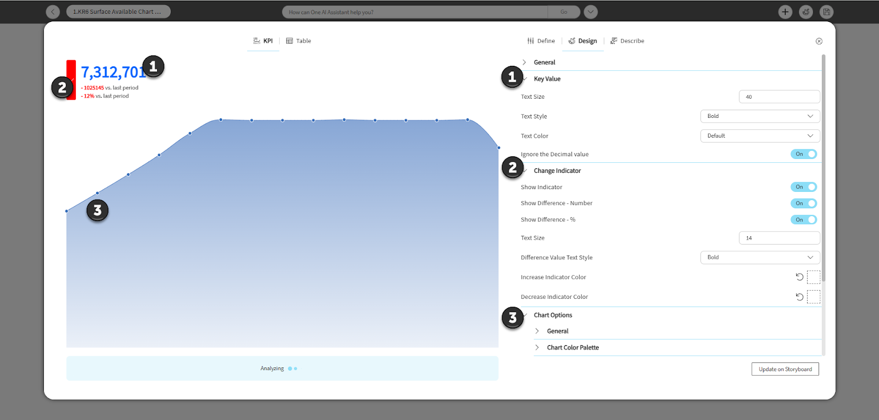Toggle off Ignore the Decimal value
This screenshot has height=420, width=879.
point(803,154)
